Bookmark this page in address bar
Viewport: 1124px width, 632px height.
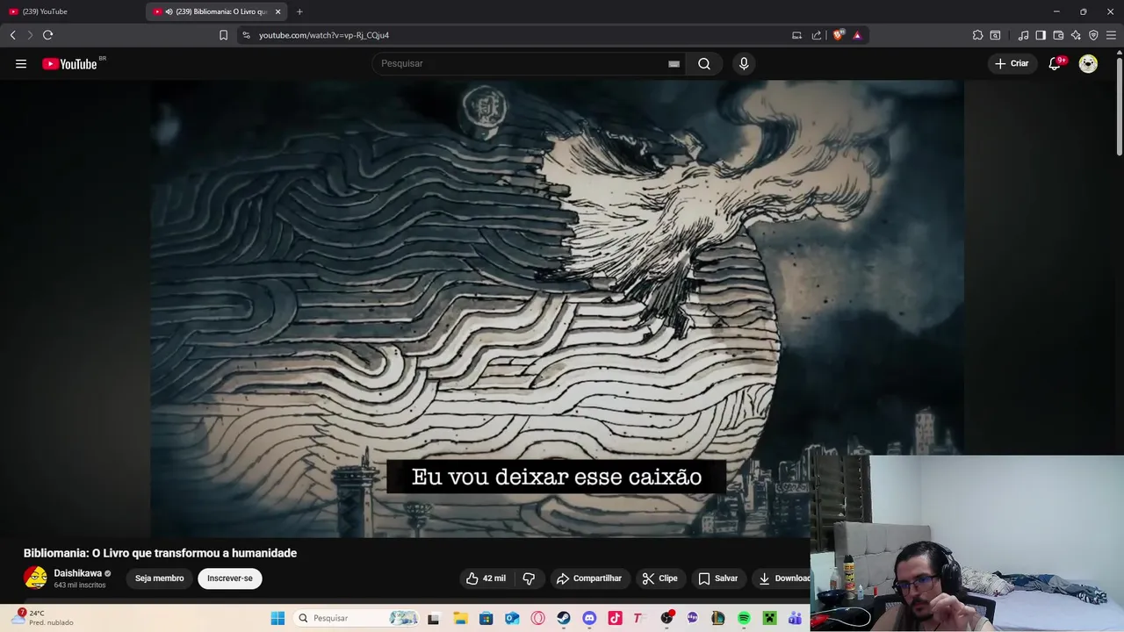click(223, 35)
